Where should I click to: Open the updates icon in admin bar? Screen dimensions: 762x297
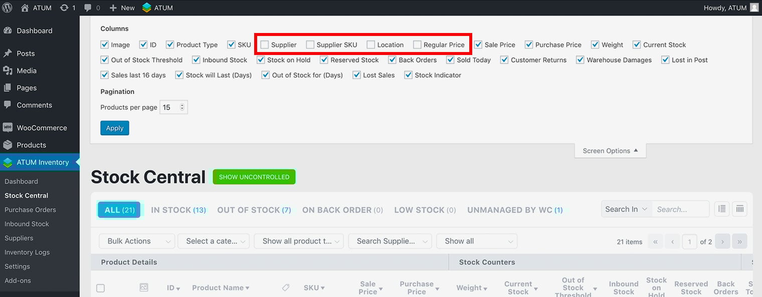pyautogui.click(x=64, y=7)
